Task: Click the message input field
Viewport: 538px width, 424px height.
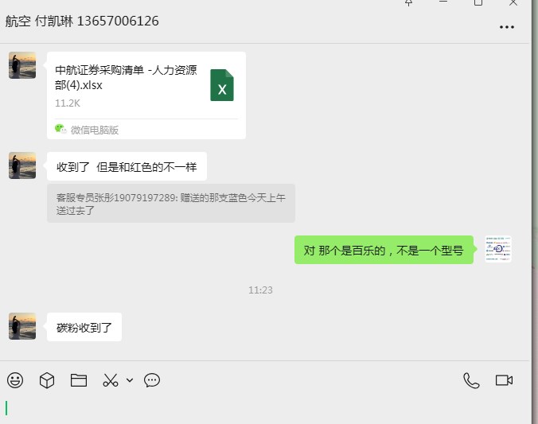Action: point(264,408)
